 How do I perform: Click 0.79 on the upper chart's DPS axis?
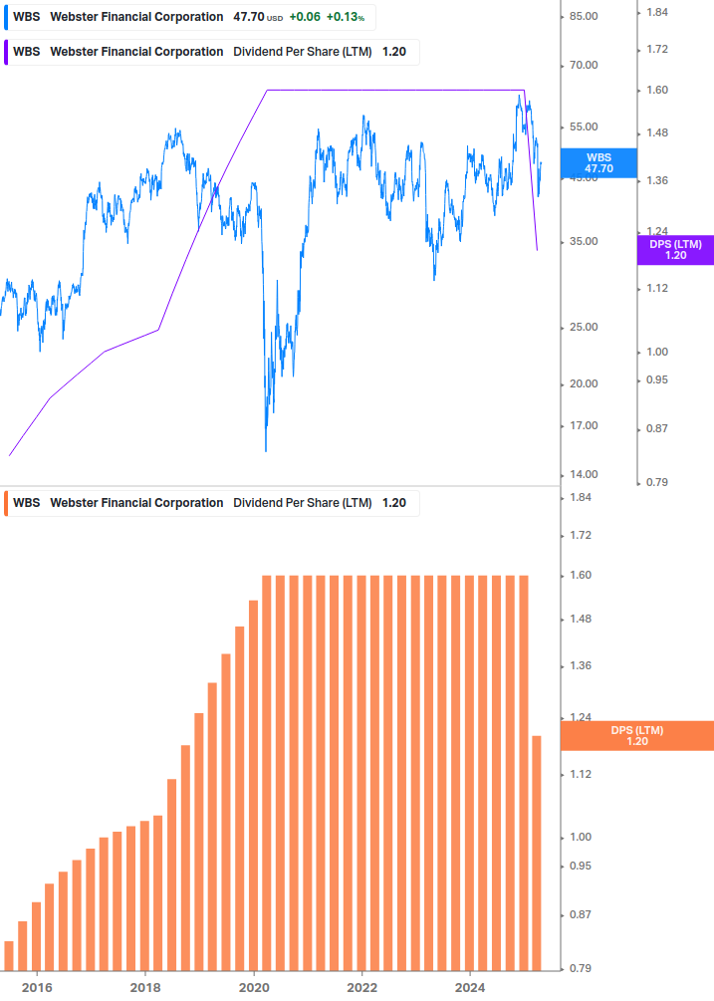tap(657, 482)
